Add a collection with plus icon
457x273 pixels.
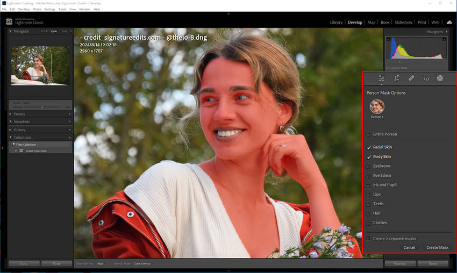(70, 137)
